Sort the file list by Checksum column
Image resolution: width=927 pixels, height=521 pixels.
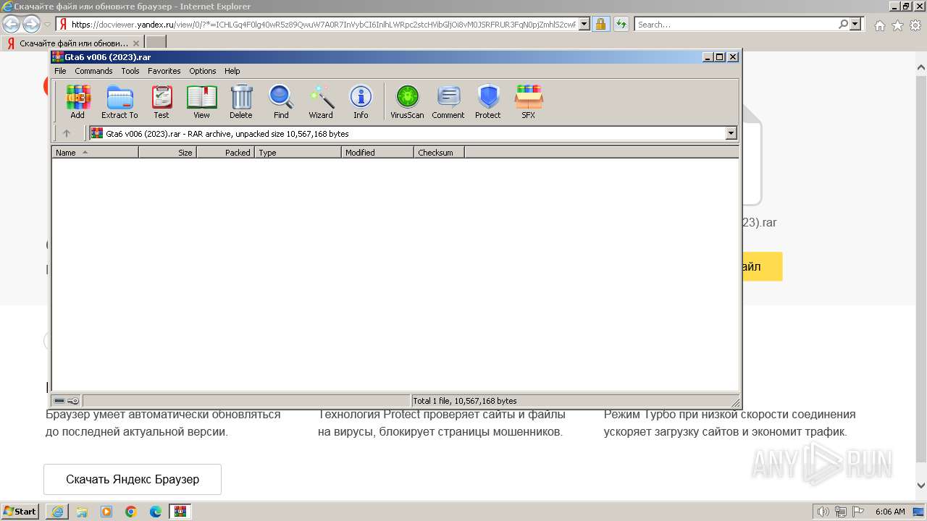click(x=439, y=153)
